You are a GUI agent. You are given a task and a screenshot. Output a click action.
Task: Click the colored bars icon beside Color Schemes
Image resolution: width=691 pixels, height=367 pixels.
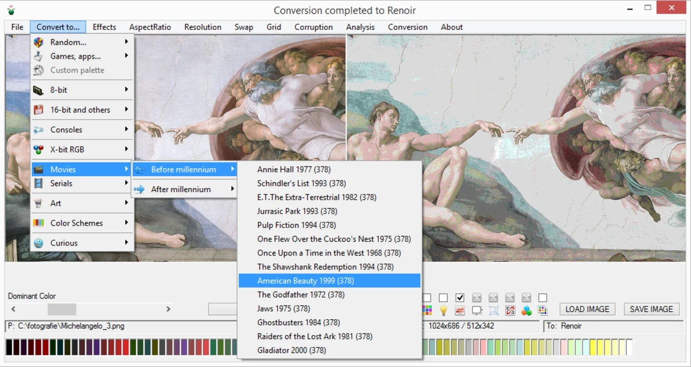(x=39, y=223)
